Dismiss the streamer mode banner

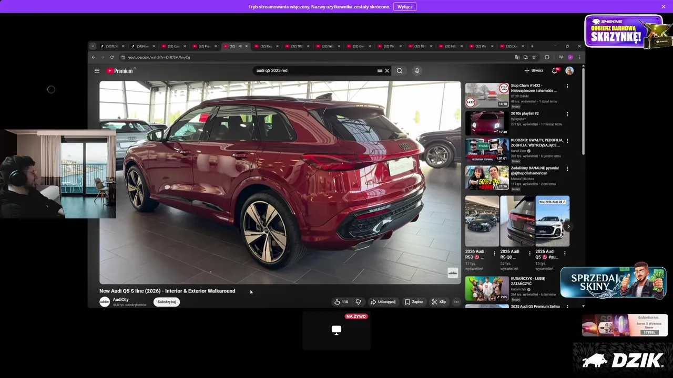point(664,7)
